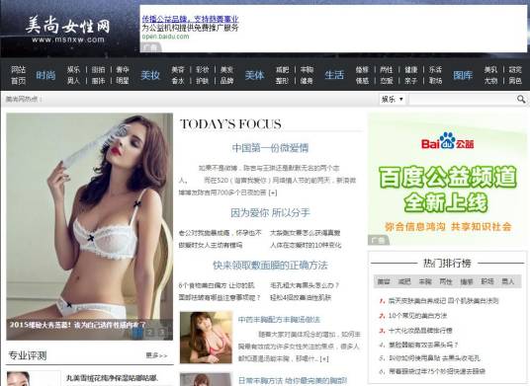Open the 美妆 main section
This screenshot has width=530, height=386.
150,75
